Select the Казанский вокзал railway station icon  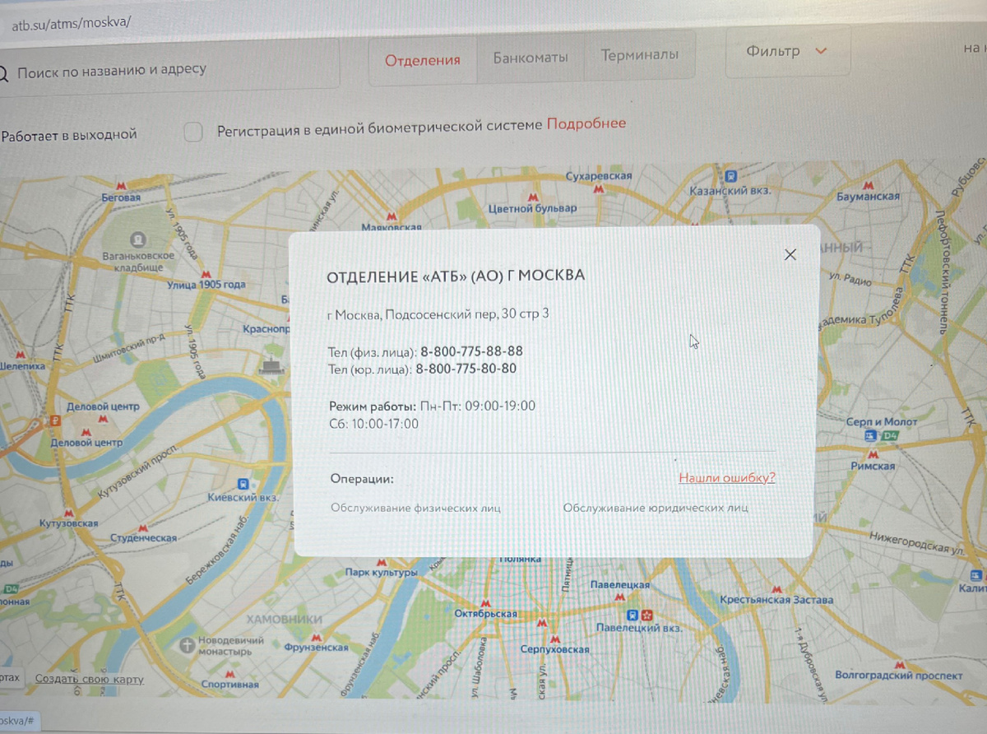tap(731, 175)
